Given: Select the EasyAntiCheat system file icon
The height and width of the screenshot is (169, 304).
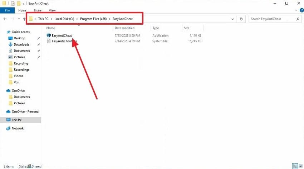Looking at the screenshot, I should [x=49, y=41].
